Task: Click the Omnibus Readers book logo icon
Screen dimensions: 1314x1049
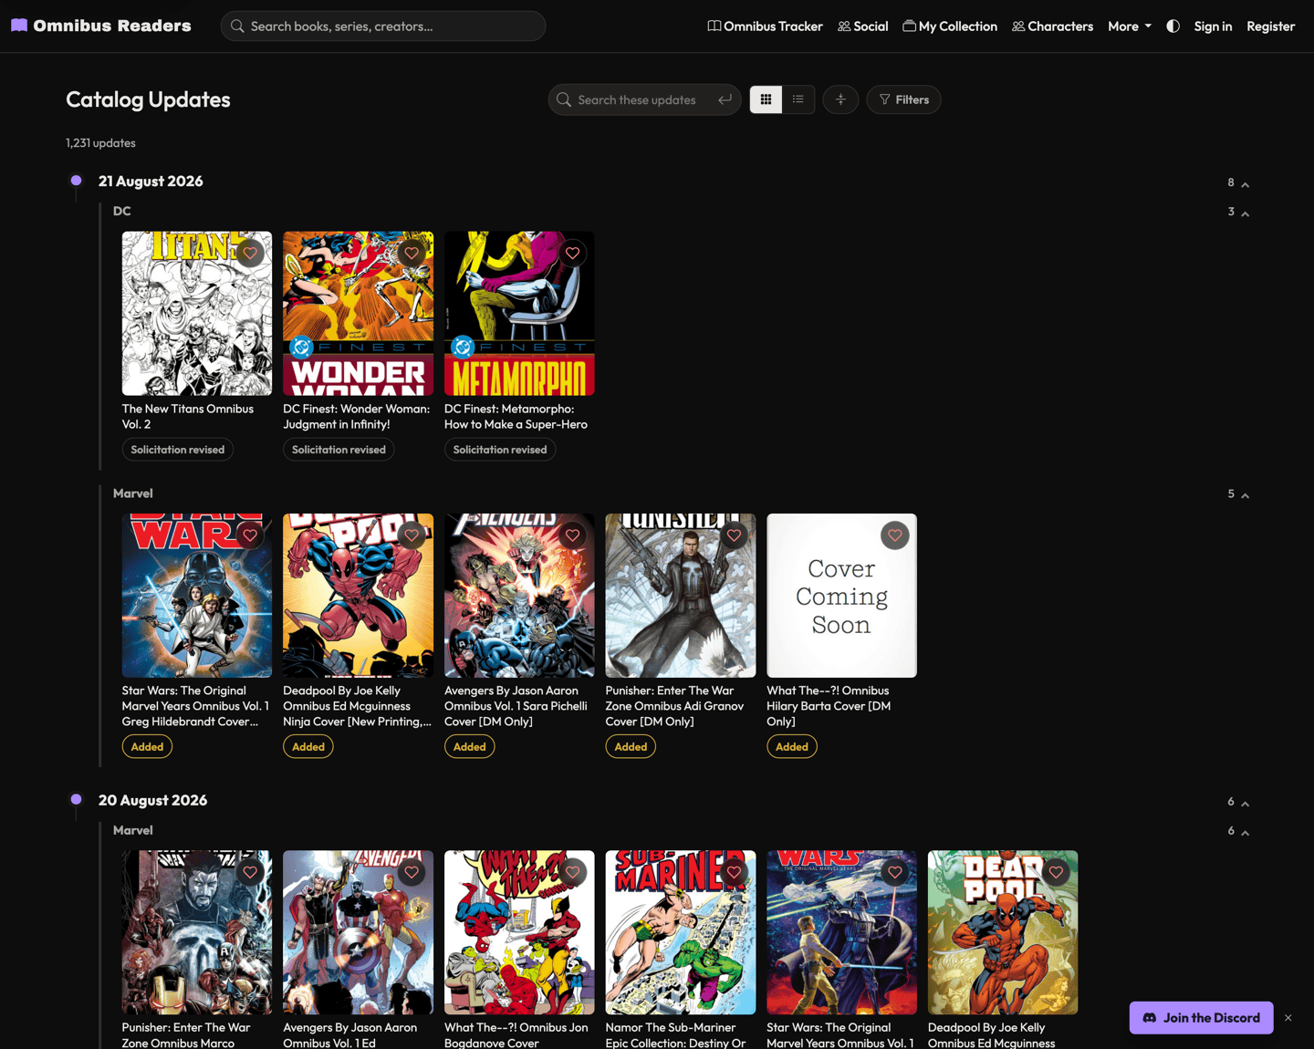Action: 19,26
